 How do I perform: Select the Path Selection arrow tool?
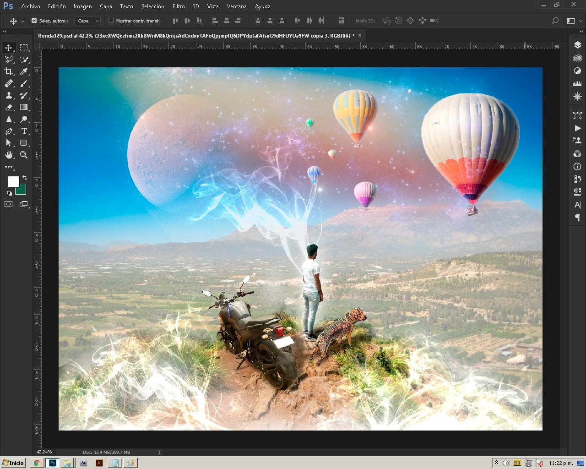point(9,143)
